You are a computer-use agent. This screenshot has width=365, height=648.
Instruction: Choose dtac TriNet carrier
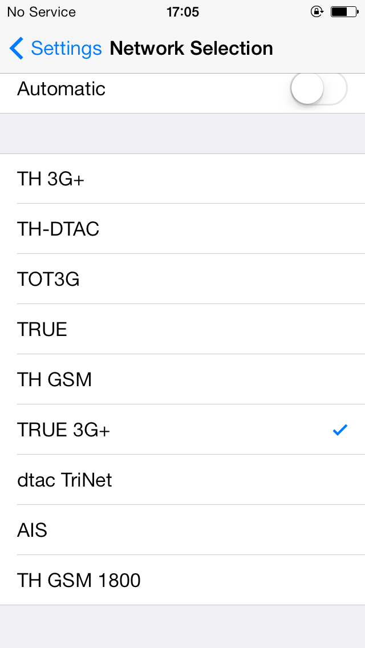coord(182,479)
